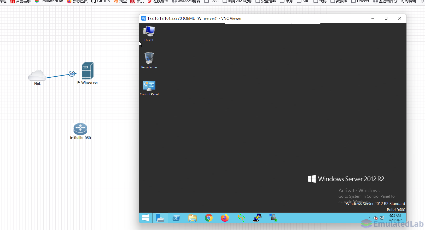The image size is (425, 230).
Task: Show hidden system tray icons
Action: click(x=369, y=218)
